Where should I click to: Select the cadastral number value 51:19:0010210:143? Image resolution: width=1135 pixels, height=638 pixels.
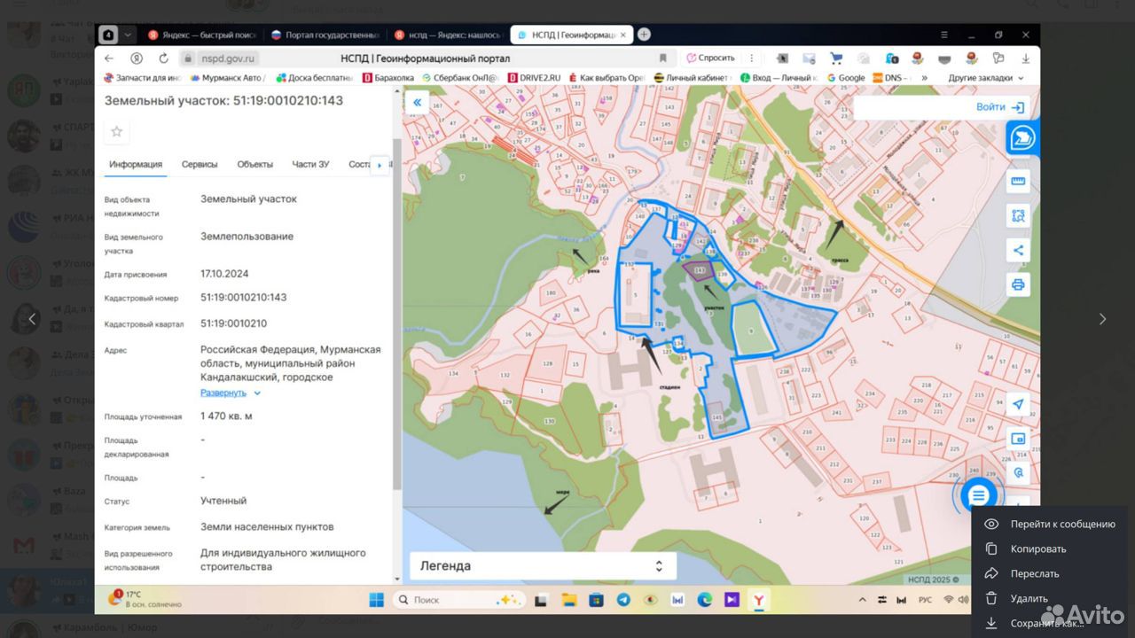pyautogui.click(x=244, y=298)
